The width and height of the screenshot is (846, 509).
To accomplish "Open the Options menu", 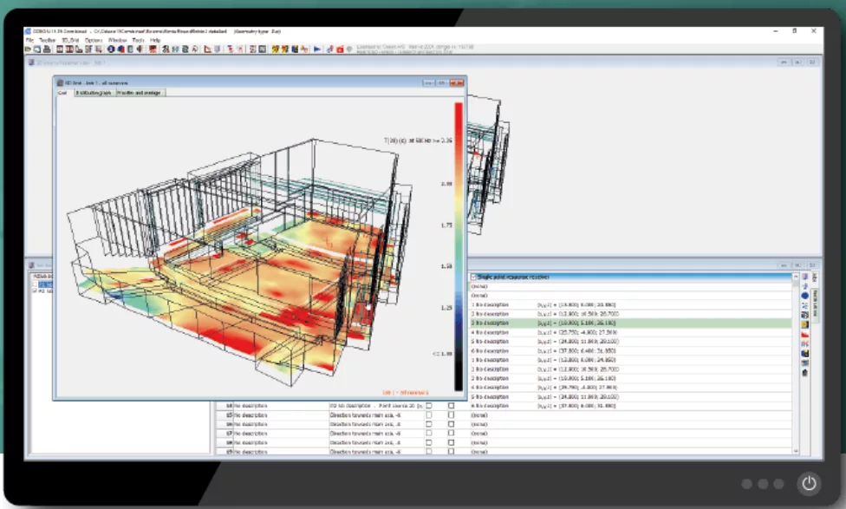I will 94,41.
